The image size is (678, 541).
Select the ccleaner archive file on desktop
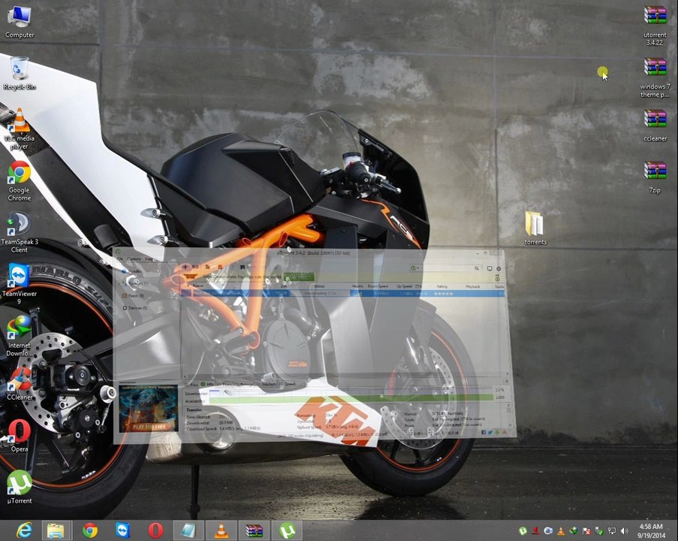click(655, 125)
